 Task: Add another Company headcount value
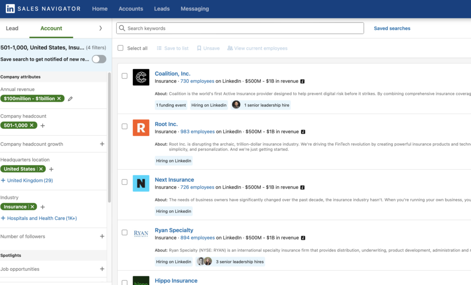[43, 126]
